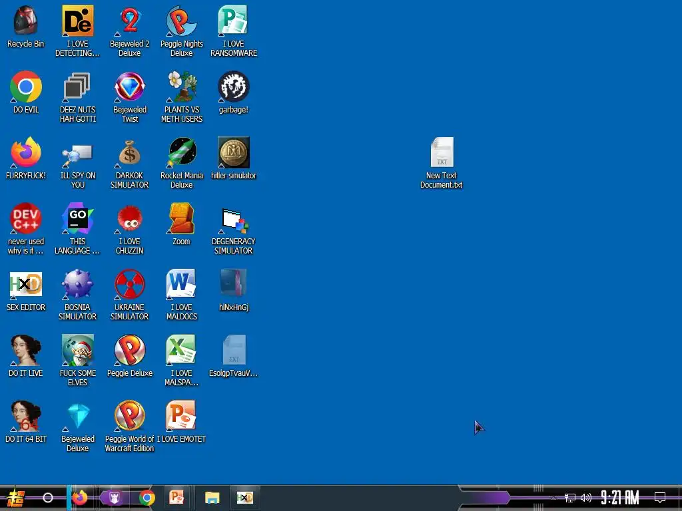Switch to Chrome in the taskbar

[x=147, y=498]
